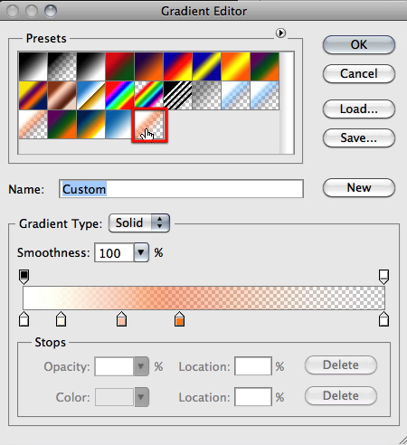Choose the rainbow spectrum gradient preset

coord(119,95)
